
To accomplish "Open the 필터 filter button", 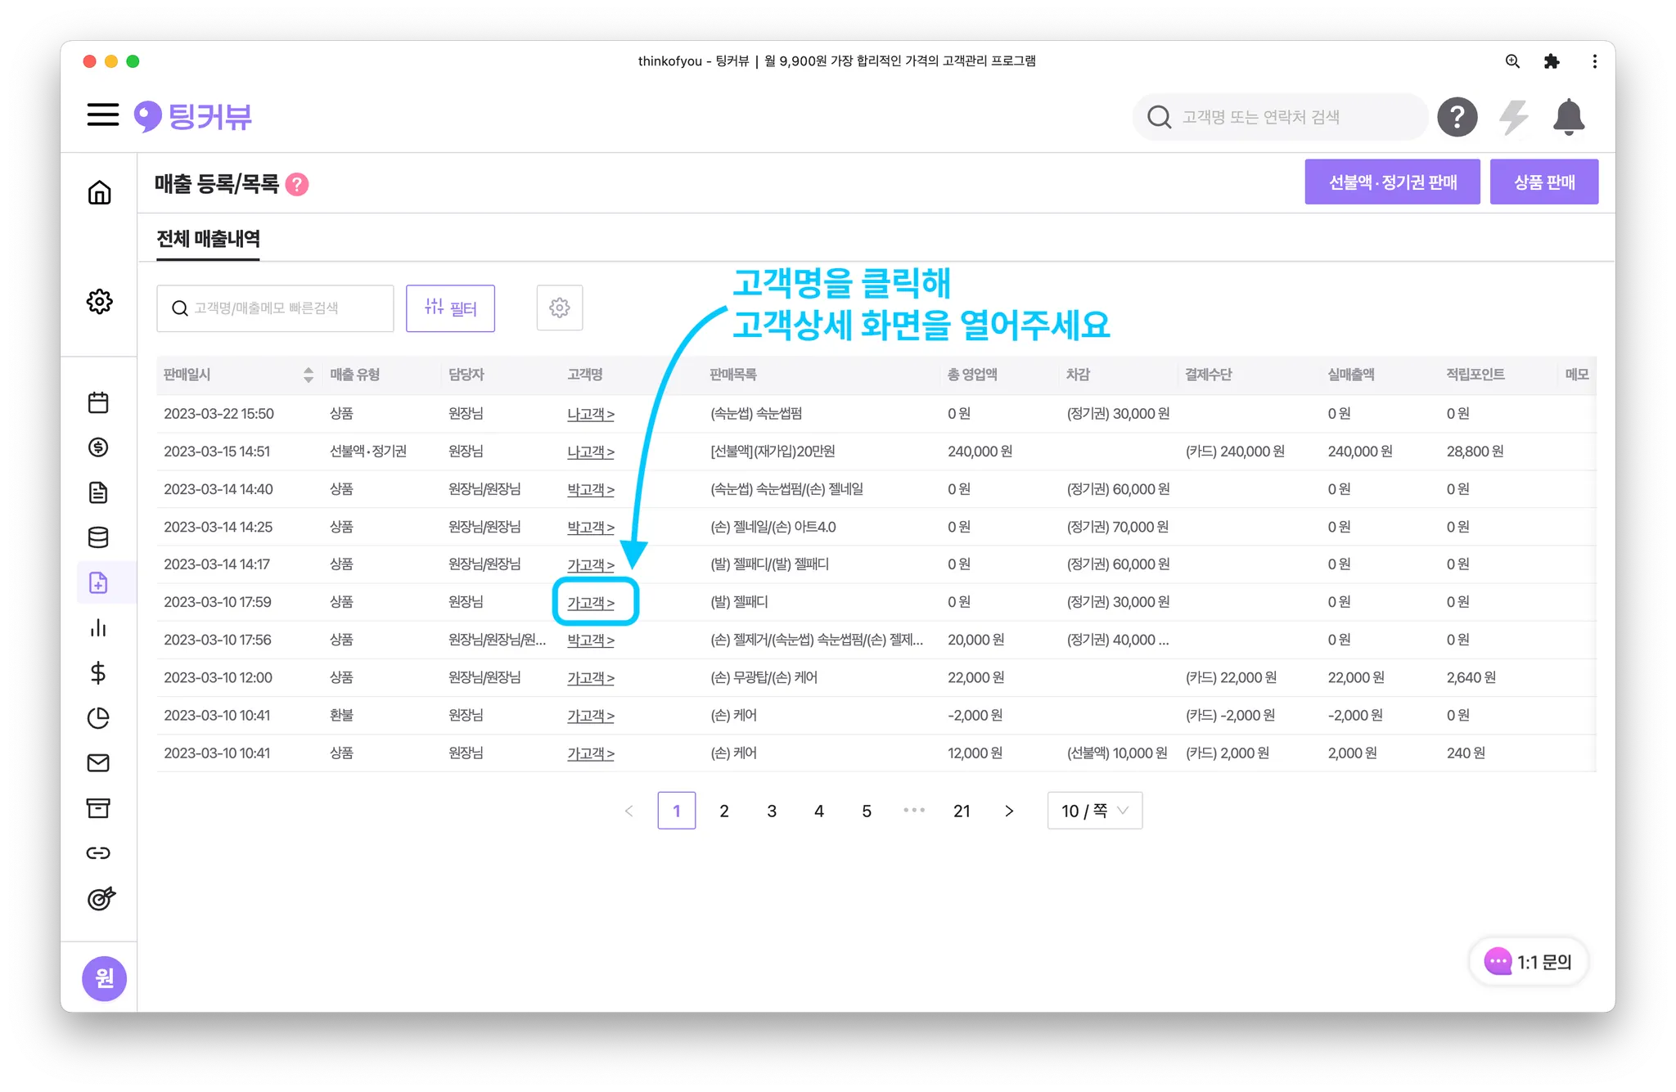I will coord(450,308).
